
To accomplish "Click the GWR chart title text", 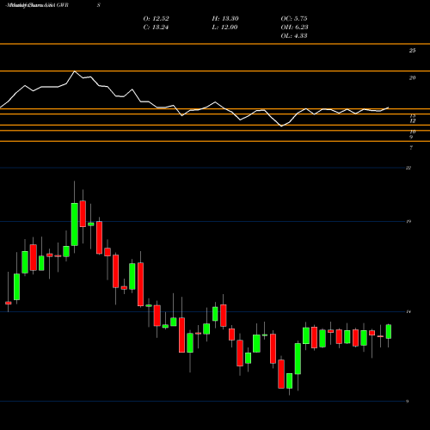I will pos(37,5).
